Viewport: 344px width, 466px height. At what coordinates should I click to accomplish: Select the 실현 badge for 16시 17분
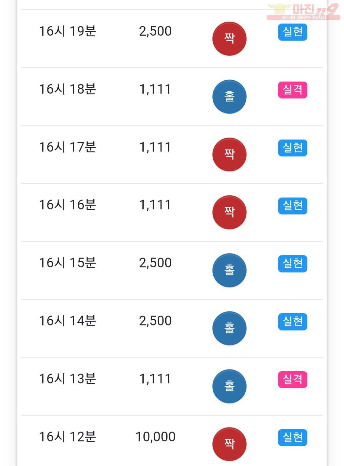pyautogui.click(x=293, y=148)
